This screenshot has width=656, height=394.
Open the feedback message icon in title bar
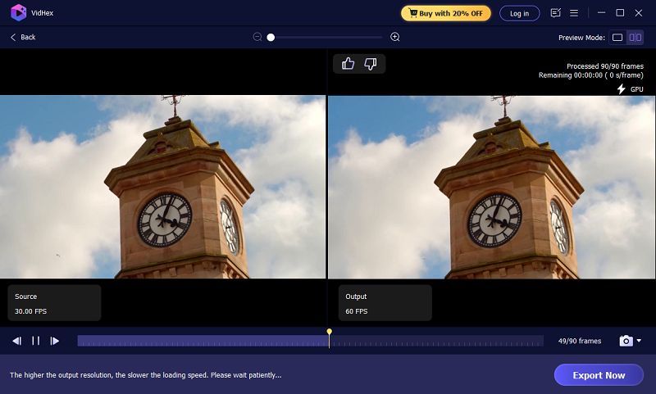(556, 13)
